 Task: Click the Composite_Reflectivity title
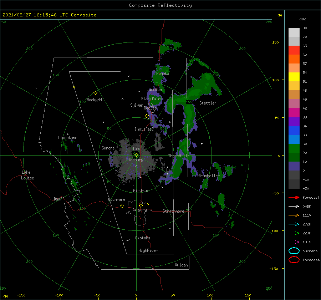point(160,5)
